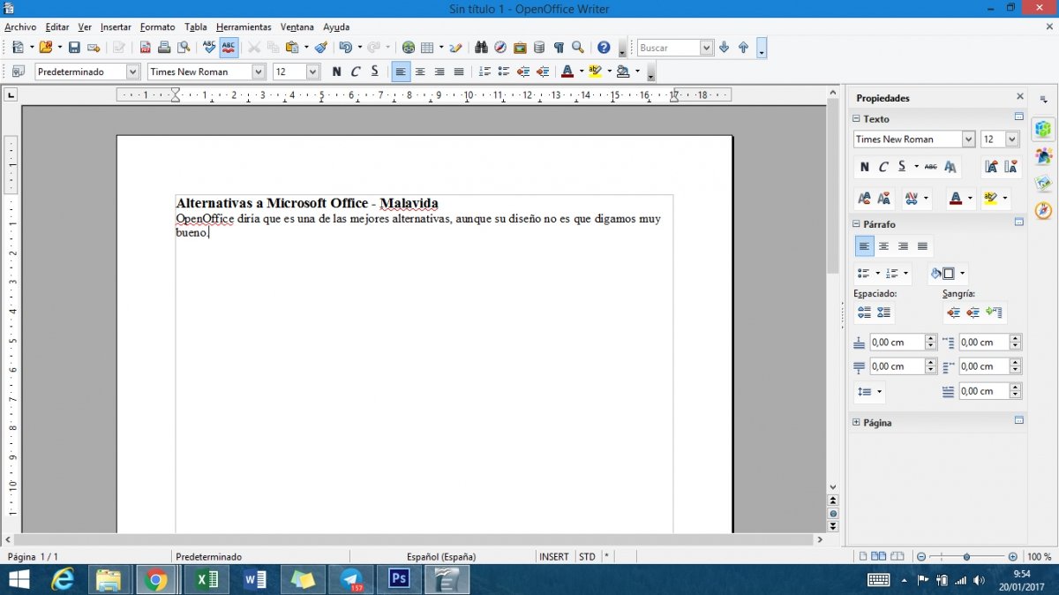This screenshot has height=595, width=1059.
Task: Open Data Sources icon
Action: (x=539, y=48)
